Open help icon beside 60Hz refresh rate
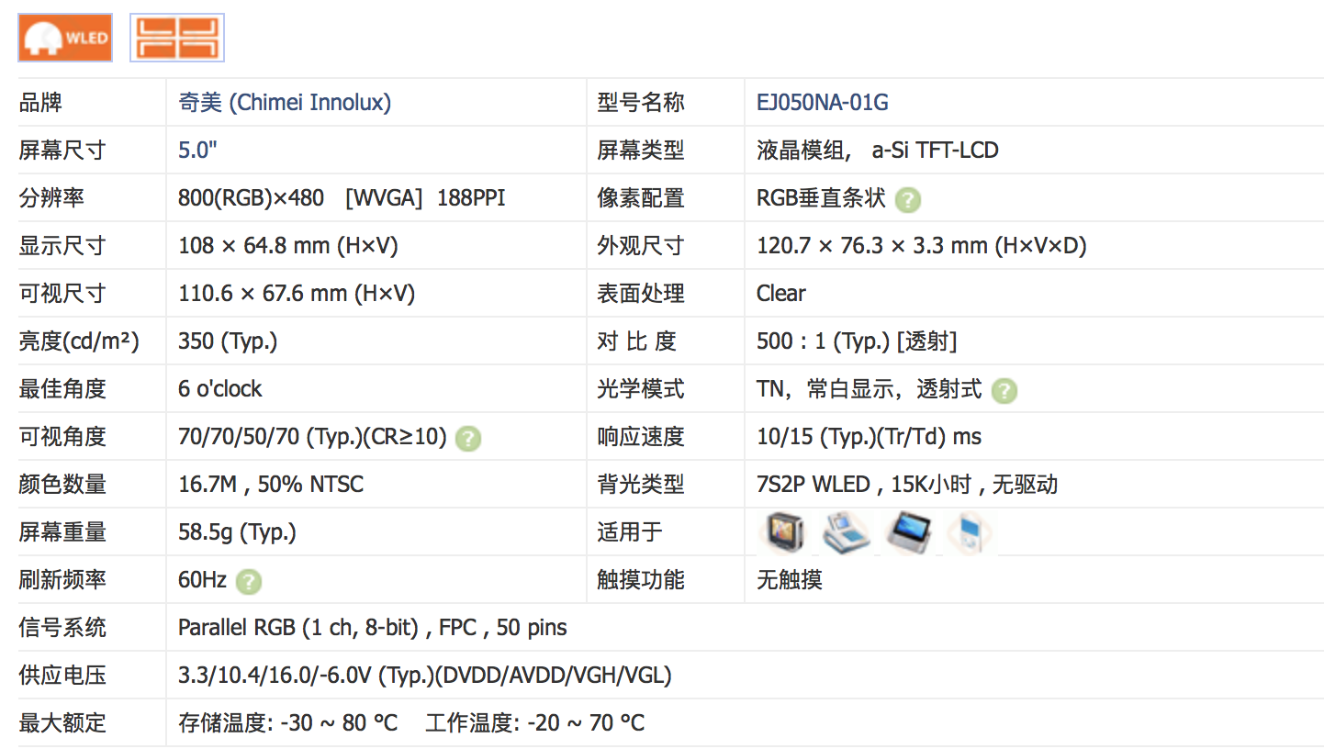 [x=249, y=581]
